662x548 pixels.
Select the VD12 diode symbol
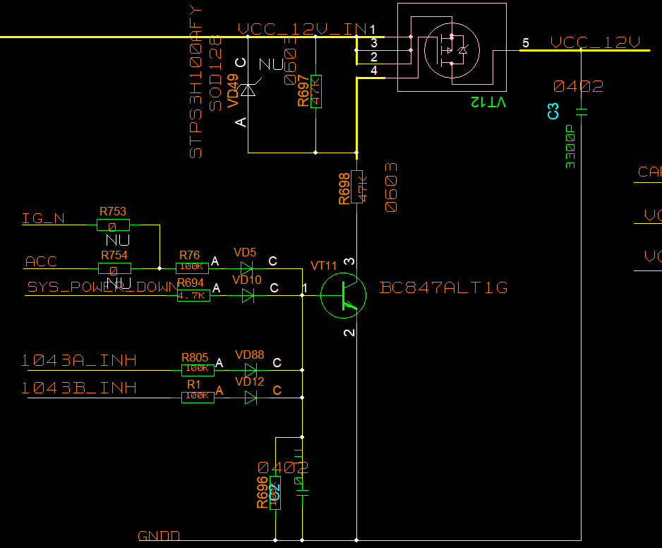pos(250,397)
